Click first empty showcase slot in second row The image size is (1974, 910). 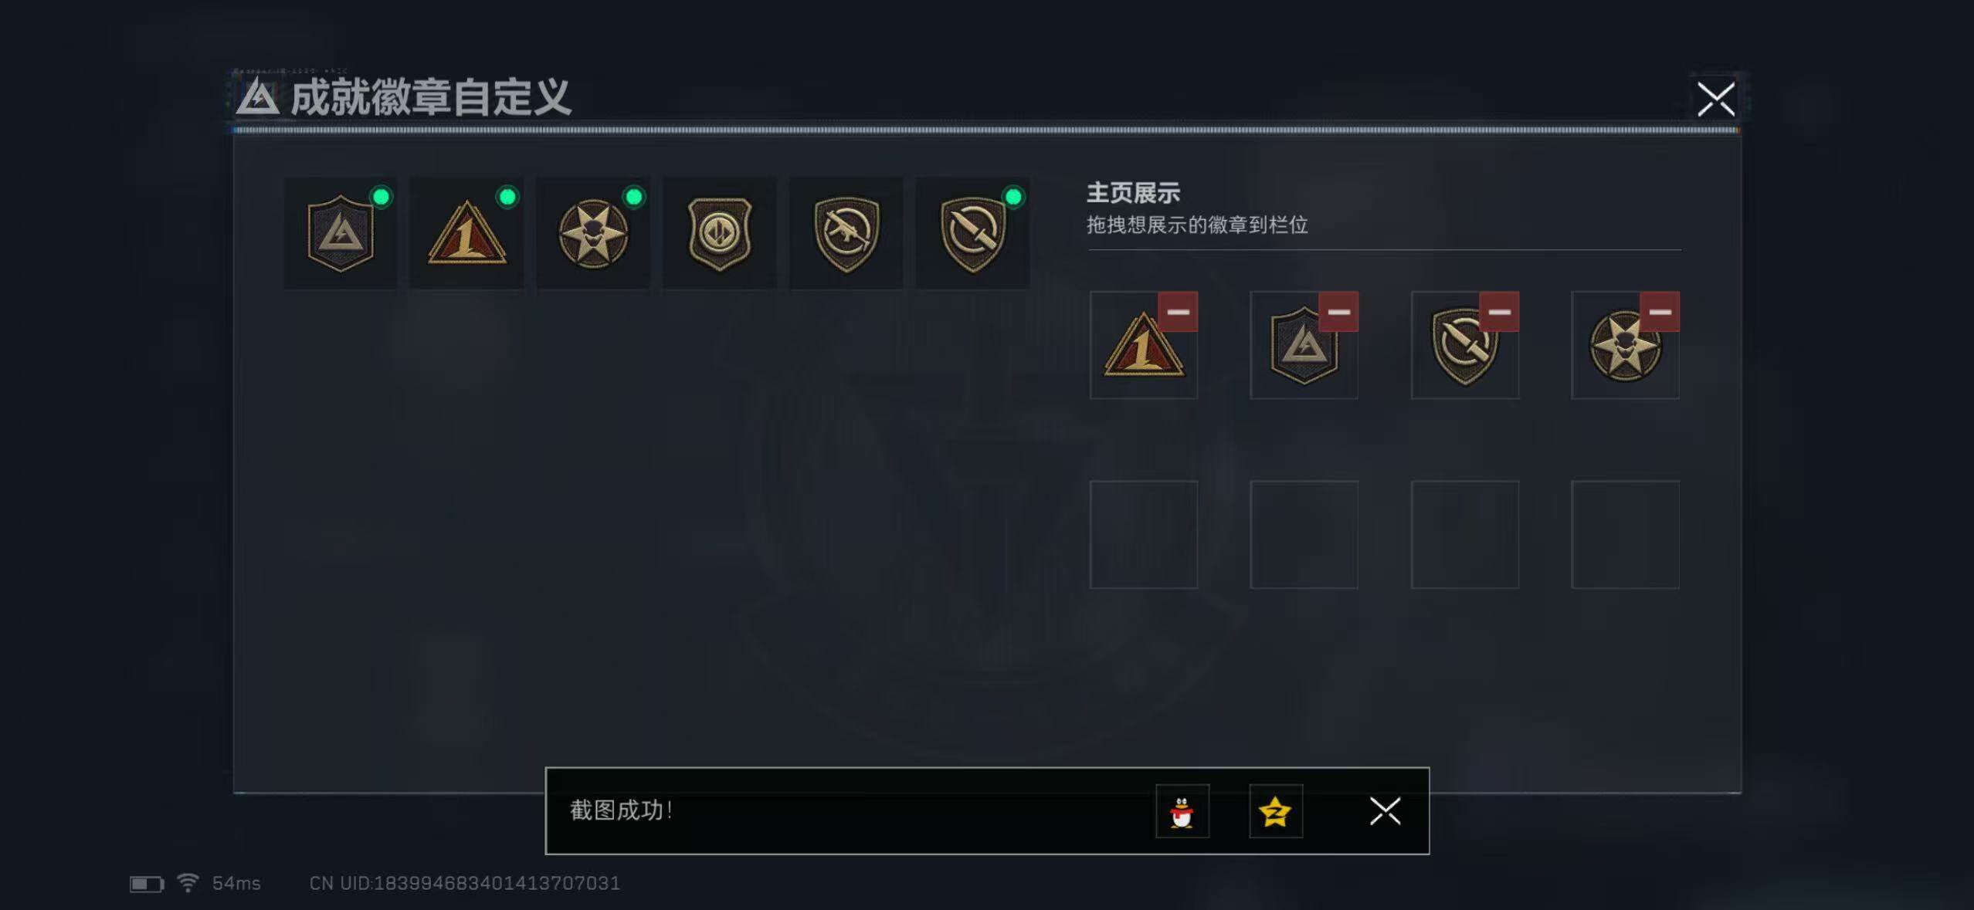pyautogui.click(x=1144, y=535)
